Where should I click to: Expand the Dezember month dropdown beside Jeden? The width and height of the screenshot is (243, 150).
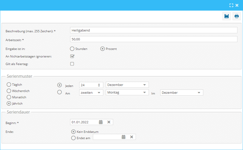coord(144,85)
